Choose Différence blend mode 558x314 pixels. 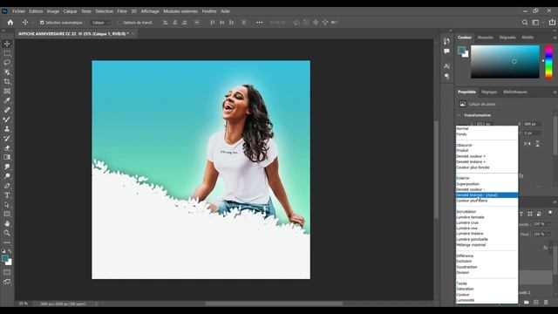click(x=487, y=256)
